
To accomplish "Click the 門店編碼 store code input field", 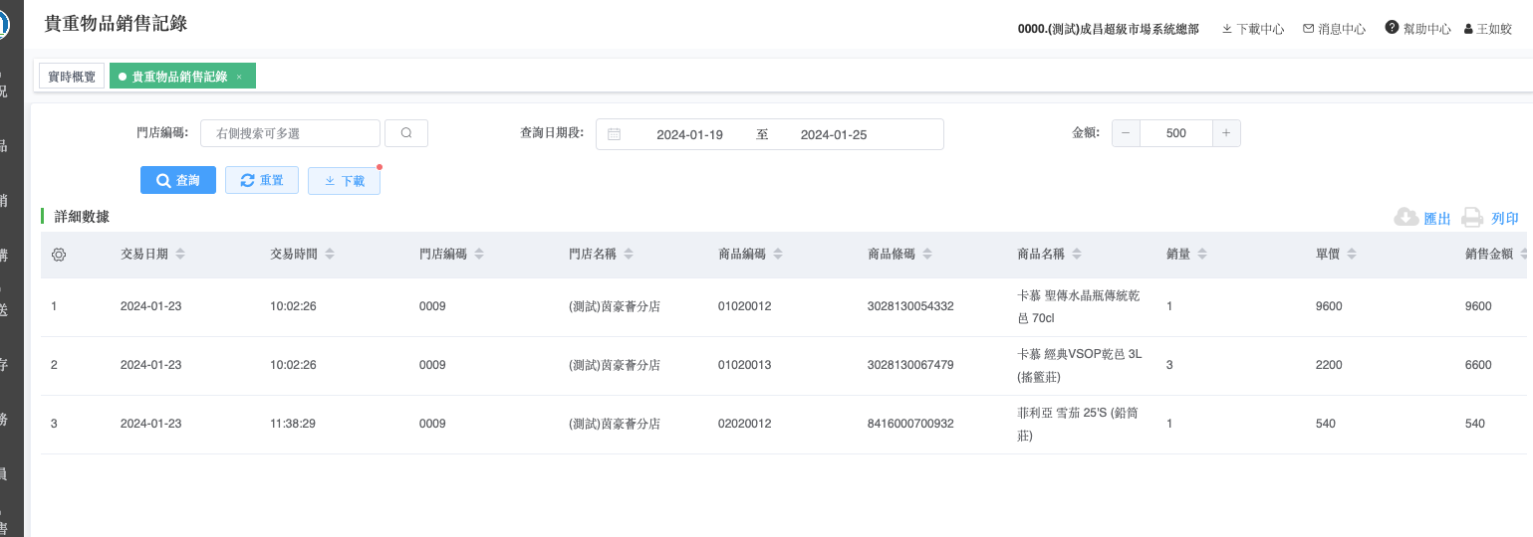I will click(290, 133).
